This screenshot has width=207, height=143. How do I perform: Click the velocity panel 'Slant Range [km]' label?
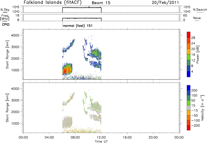pyautogui.click(x=7, y=108)
